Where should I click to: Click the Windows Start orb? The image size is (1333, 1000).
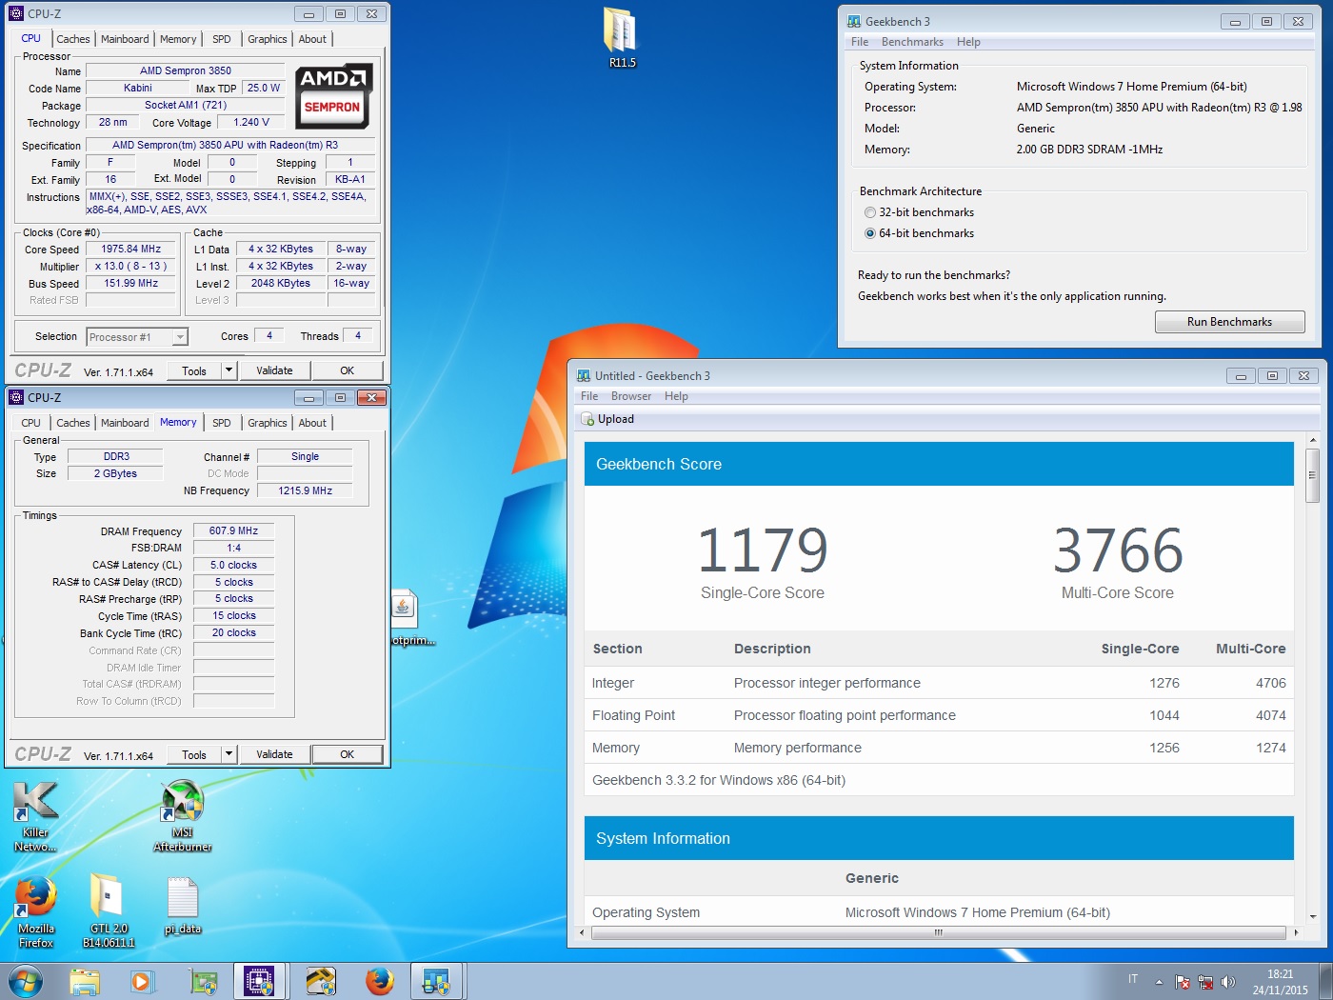click(x=26, y=981)
